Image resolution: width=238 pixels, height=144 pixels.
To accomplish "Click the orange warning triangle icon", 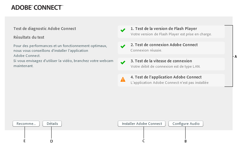I will point(123,80).
